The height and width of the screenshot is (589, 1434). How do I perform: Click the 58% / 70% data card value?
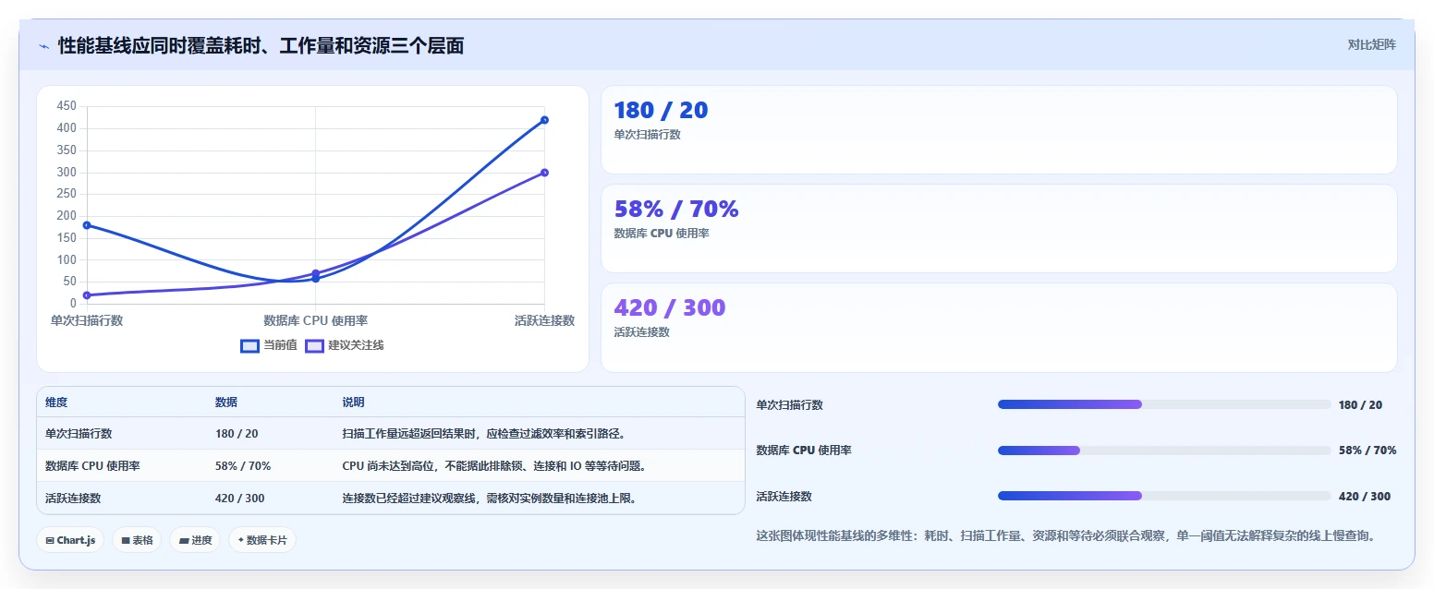pyautogui.click(x=676, y=210)
